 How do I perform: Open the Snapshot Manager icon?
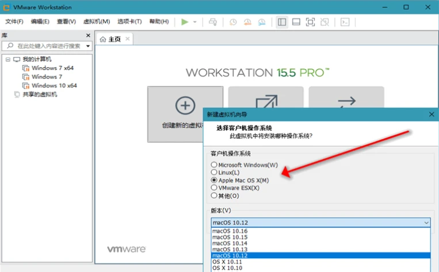261,22
